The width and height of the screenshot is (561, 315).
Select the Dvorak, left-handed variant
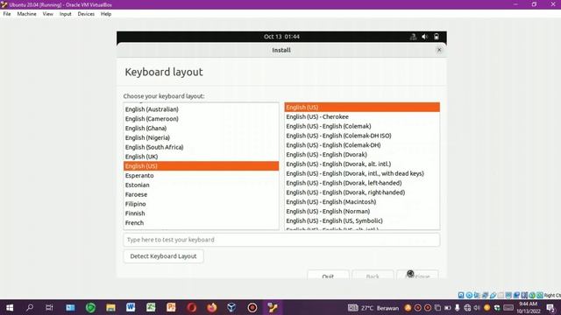point(362,183)
